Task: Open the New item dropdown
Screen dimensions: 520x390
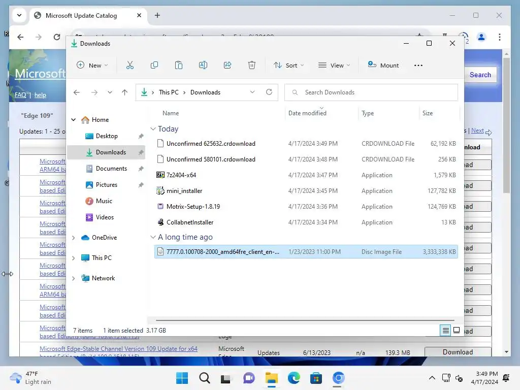Action: coord(92,66)
